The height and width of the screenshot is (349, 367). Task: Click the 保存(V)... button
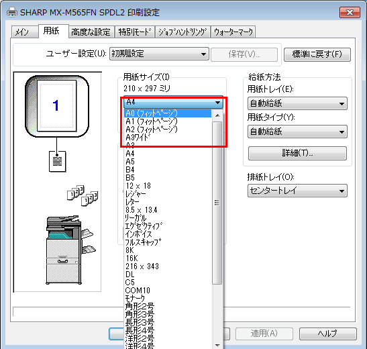point(244,54)
